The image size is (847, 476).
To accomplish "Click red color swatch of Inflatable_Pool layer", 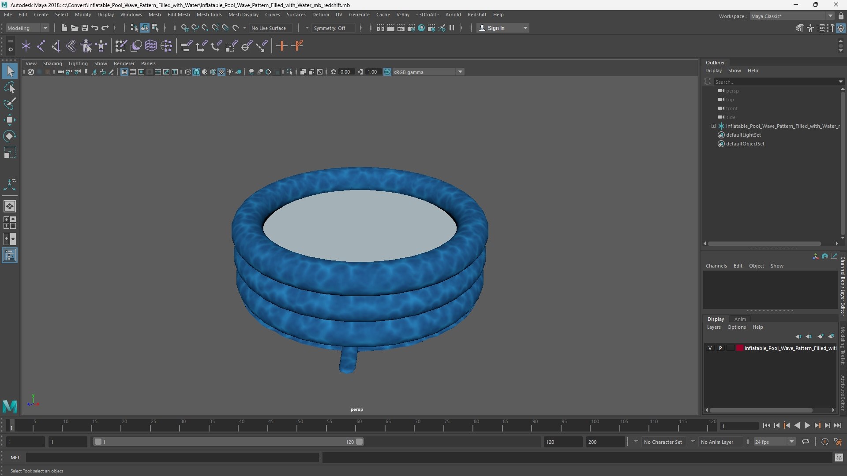I will 740,348.
